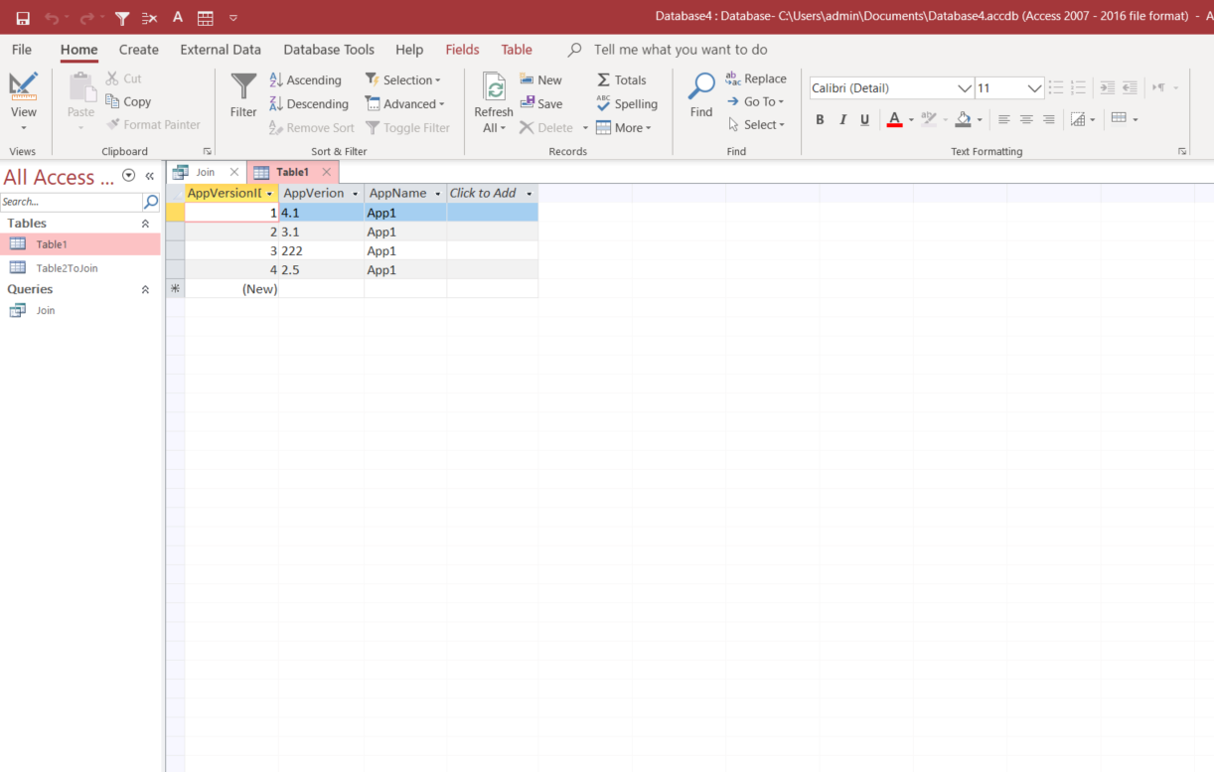This screenshot has height=772, width=1214.
Task: Switch to the Fields tab
Action: point(462,50)
